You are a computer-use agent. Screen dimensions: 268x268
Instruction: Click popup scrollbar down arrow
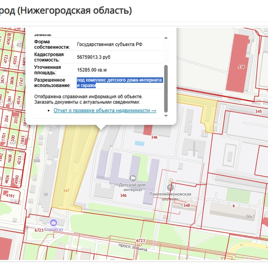[166, 116]
